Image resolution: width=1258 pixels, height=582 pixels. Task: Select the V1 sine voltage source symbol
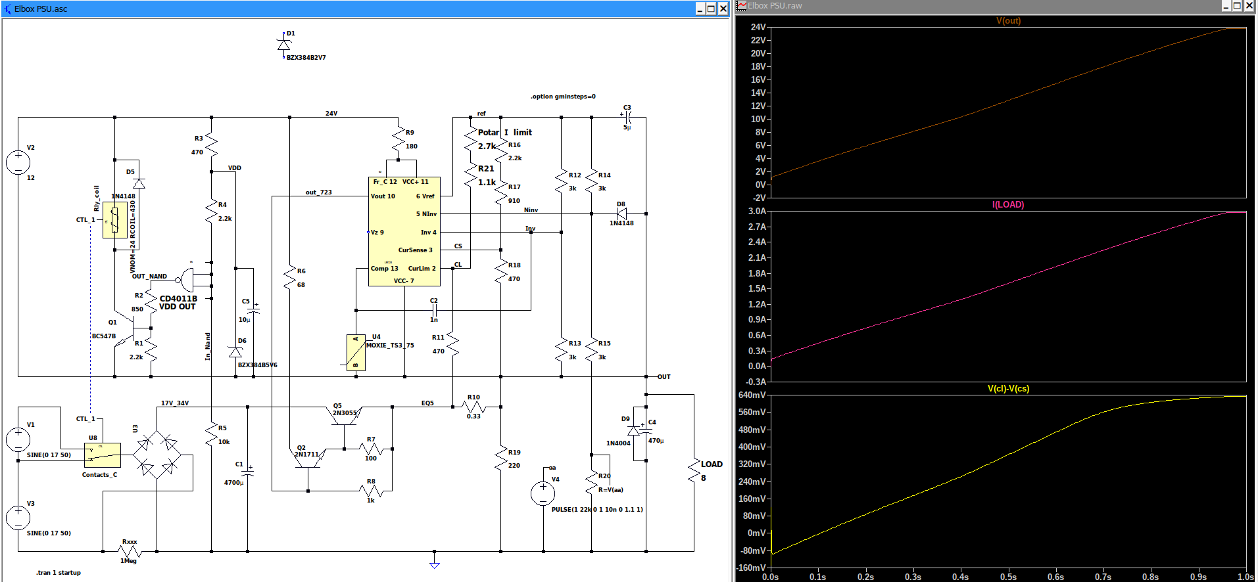[18, 439]
